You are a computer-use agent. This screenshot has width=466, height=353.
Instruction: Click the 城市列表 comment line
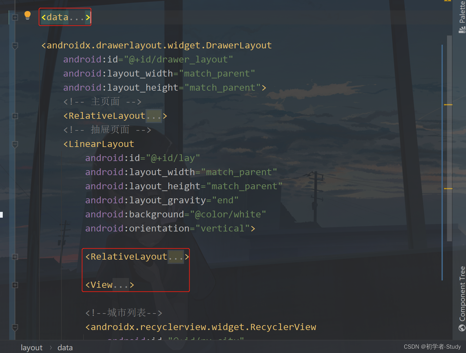[x=124, y=313]
